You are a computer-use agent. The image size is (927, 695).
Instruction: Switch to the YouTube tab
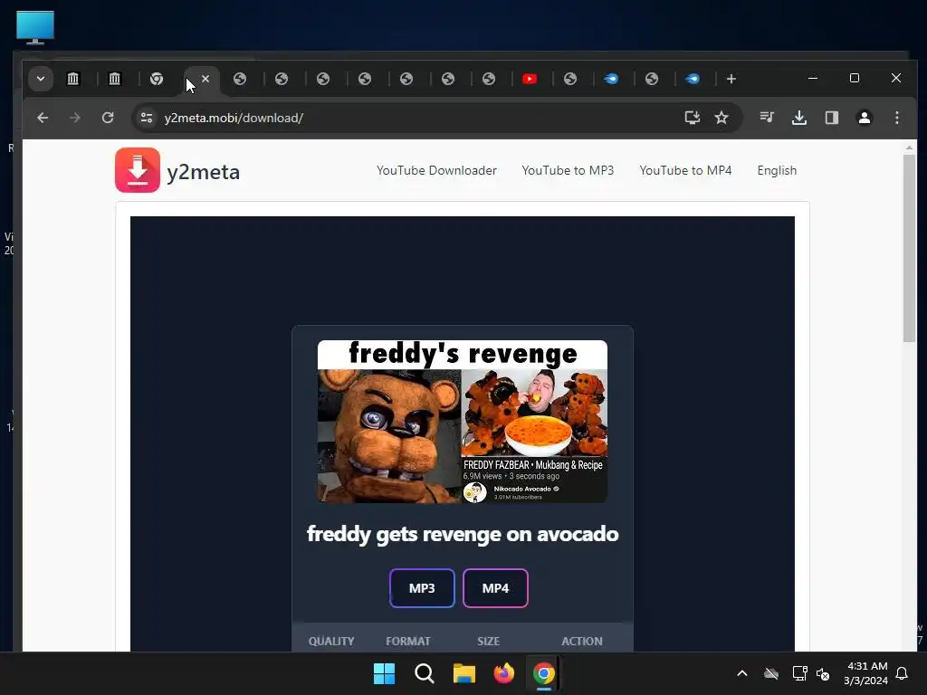530,79
